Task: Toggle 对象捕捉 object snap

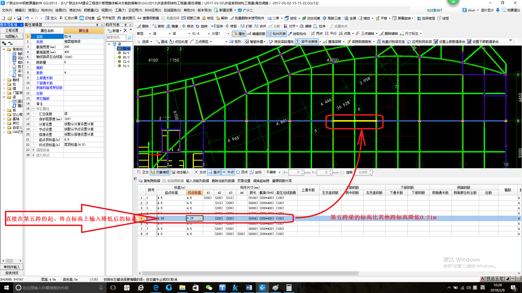Action: (160, 172)
